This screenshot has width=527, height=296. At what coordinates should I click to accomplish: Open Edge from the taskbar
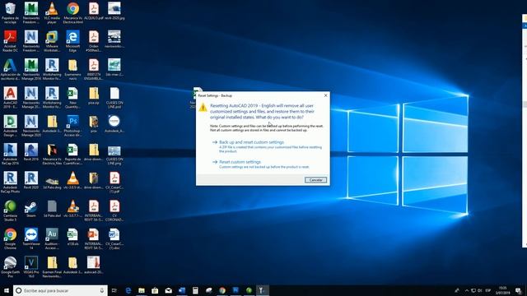(128, 290)
